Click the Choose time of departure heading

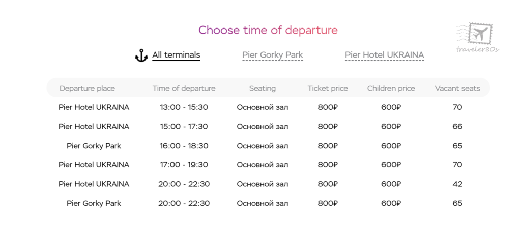point(268,30)
